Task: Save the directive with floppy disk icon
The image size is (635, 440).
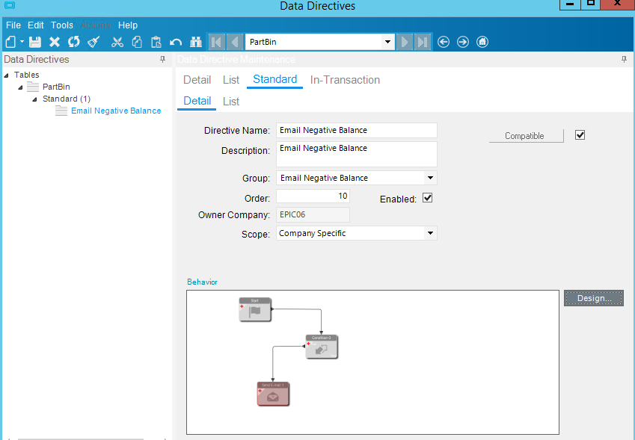Action: (35, 42)
